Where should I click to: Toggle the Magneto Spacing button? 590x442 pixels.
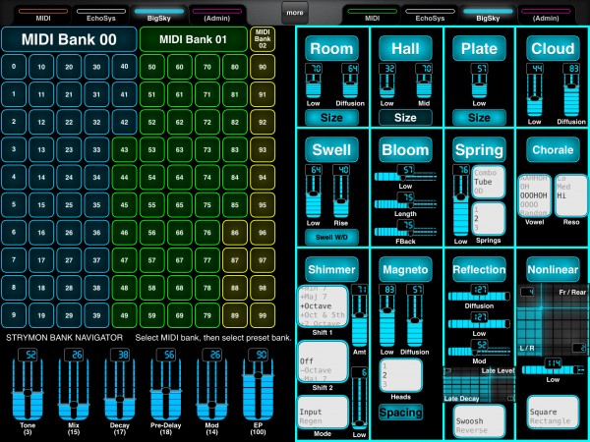pyautogui.click(x=401, y=413)
